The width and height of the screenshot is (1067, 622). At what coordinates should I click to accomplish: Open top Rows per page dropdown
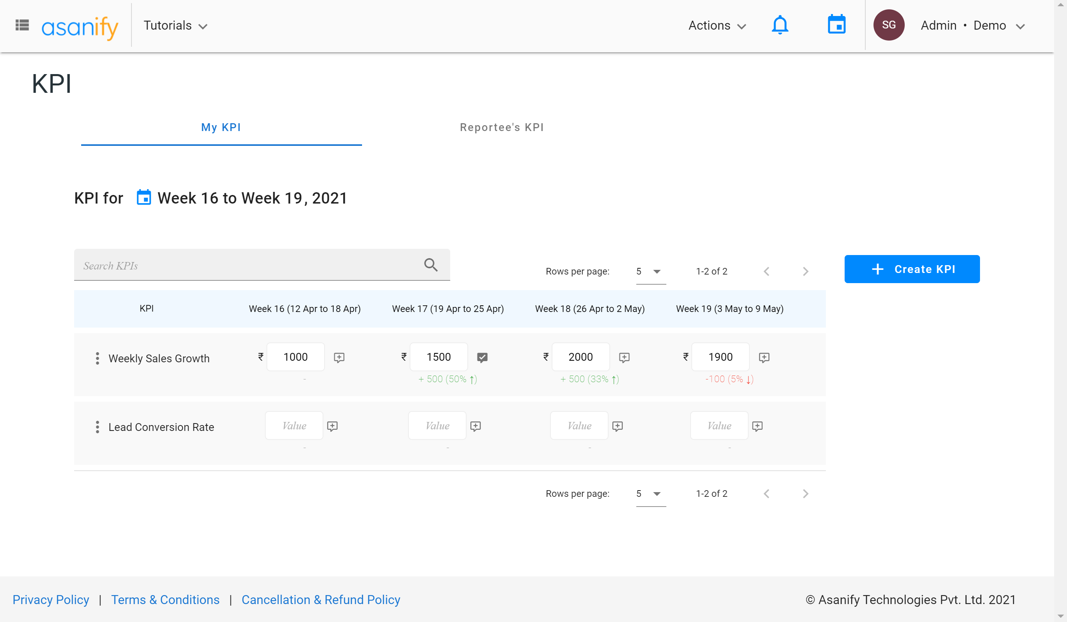click(650, 271)
